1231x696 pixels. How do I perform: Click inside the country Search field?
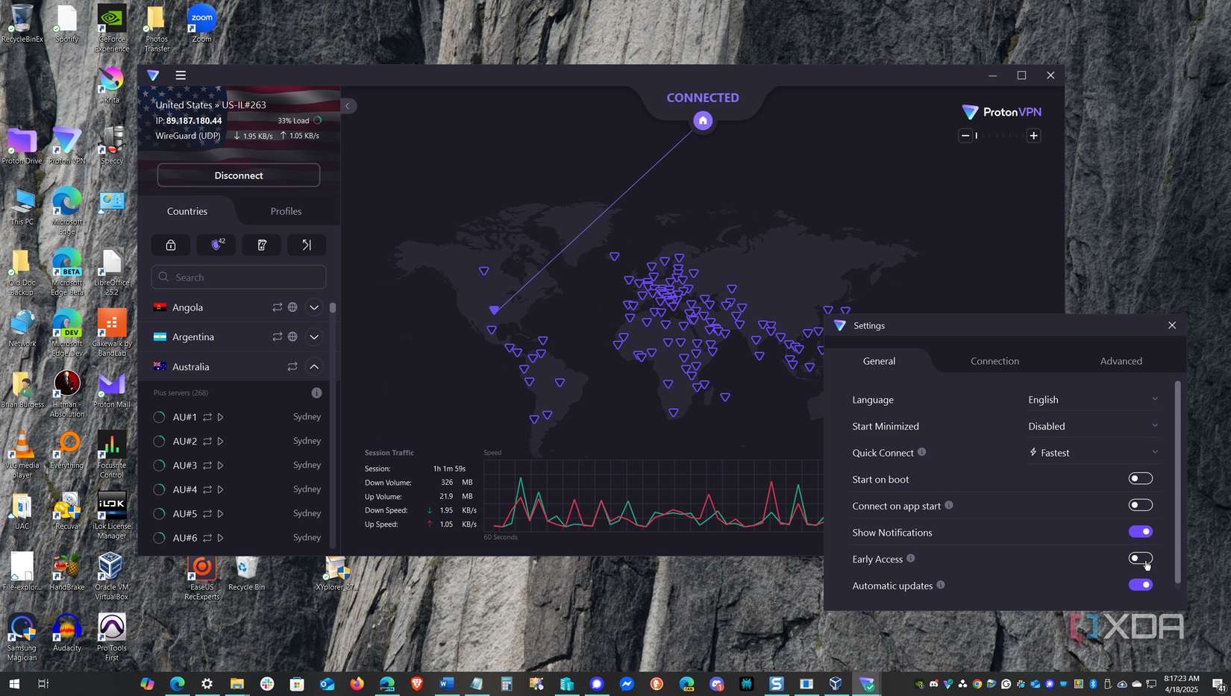point(238,277)
